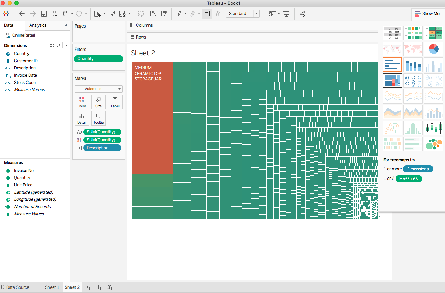The width and height of the screenshot is (445, 293).
Task: Sort descending from the toolbar
Action: tap(164, 14)
